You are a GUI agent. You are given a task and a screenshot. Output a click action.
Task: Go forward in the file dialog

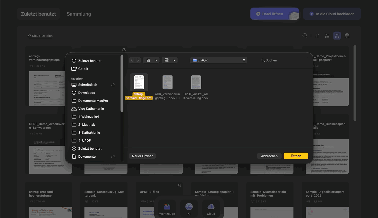click(138, 60)
